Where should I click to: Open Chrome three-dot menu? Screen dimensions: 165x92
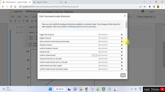tap(162, 7)
